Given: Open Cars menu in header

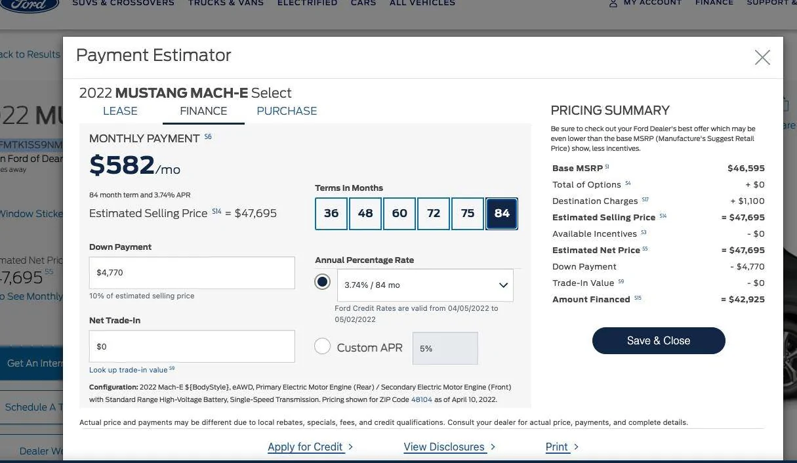Looking at the screenshot, I should click(x=363, y=3).
